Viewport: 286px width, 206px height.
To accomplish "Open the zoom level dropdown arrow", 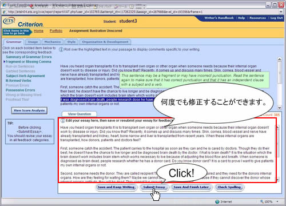I will tap(277, 201).
